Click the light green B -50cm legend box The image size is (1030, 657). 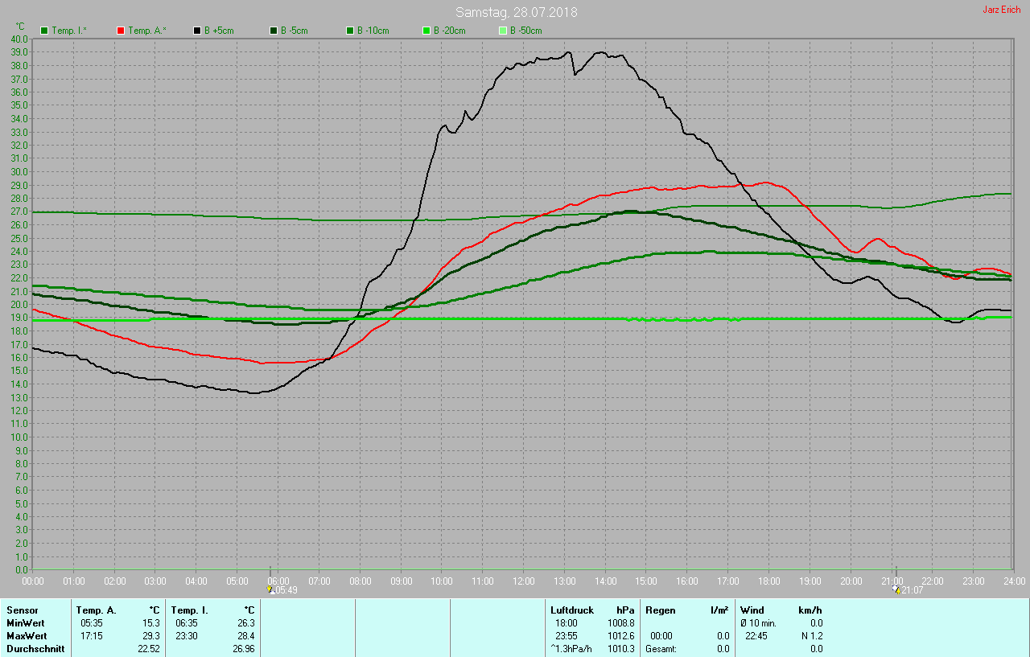(503, 31)
